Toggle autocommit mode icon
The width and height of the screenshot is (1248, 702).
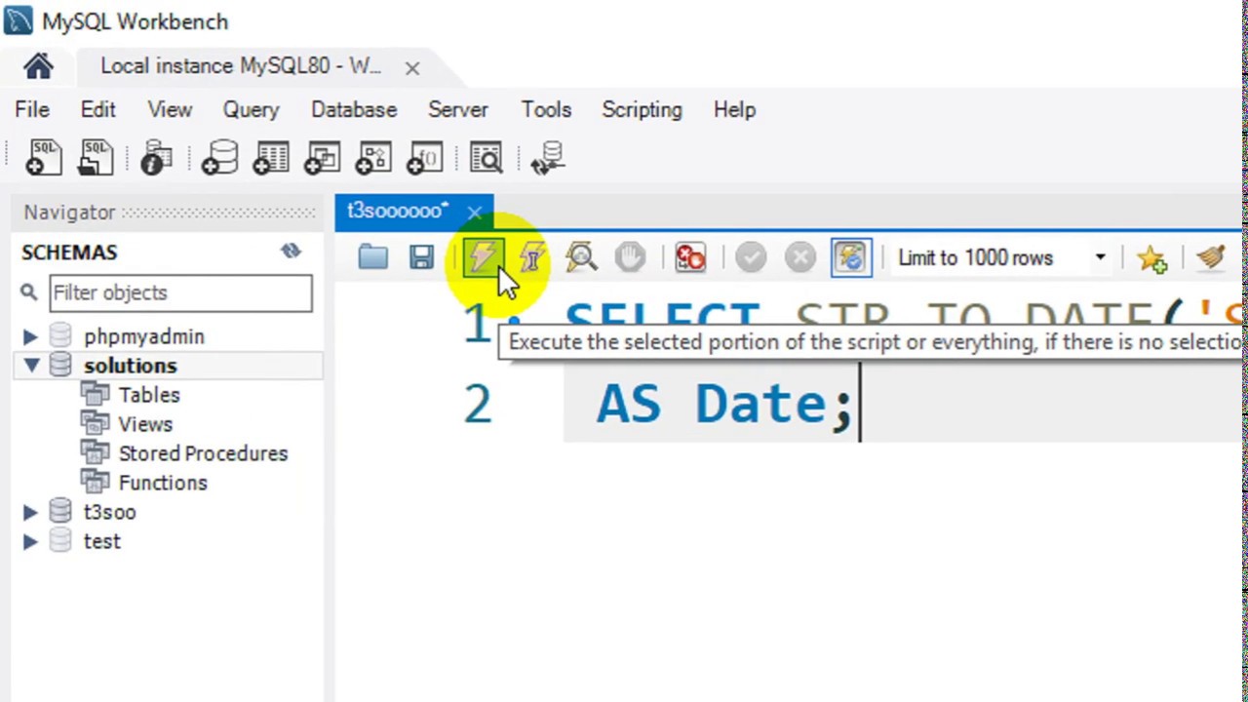pos(851,257)
